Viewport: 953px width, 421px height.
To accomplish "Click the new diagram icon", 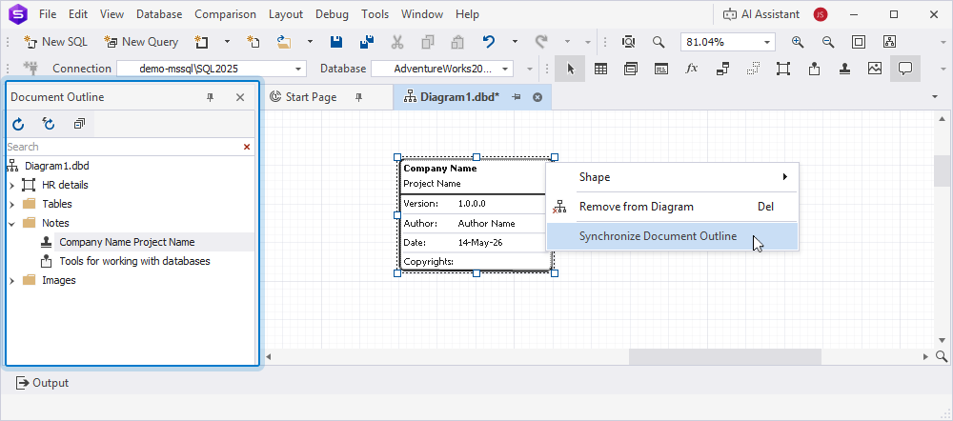I will pyautogui.click(x=201, y=42).
